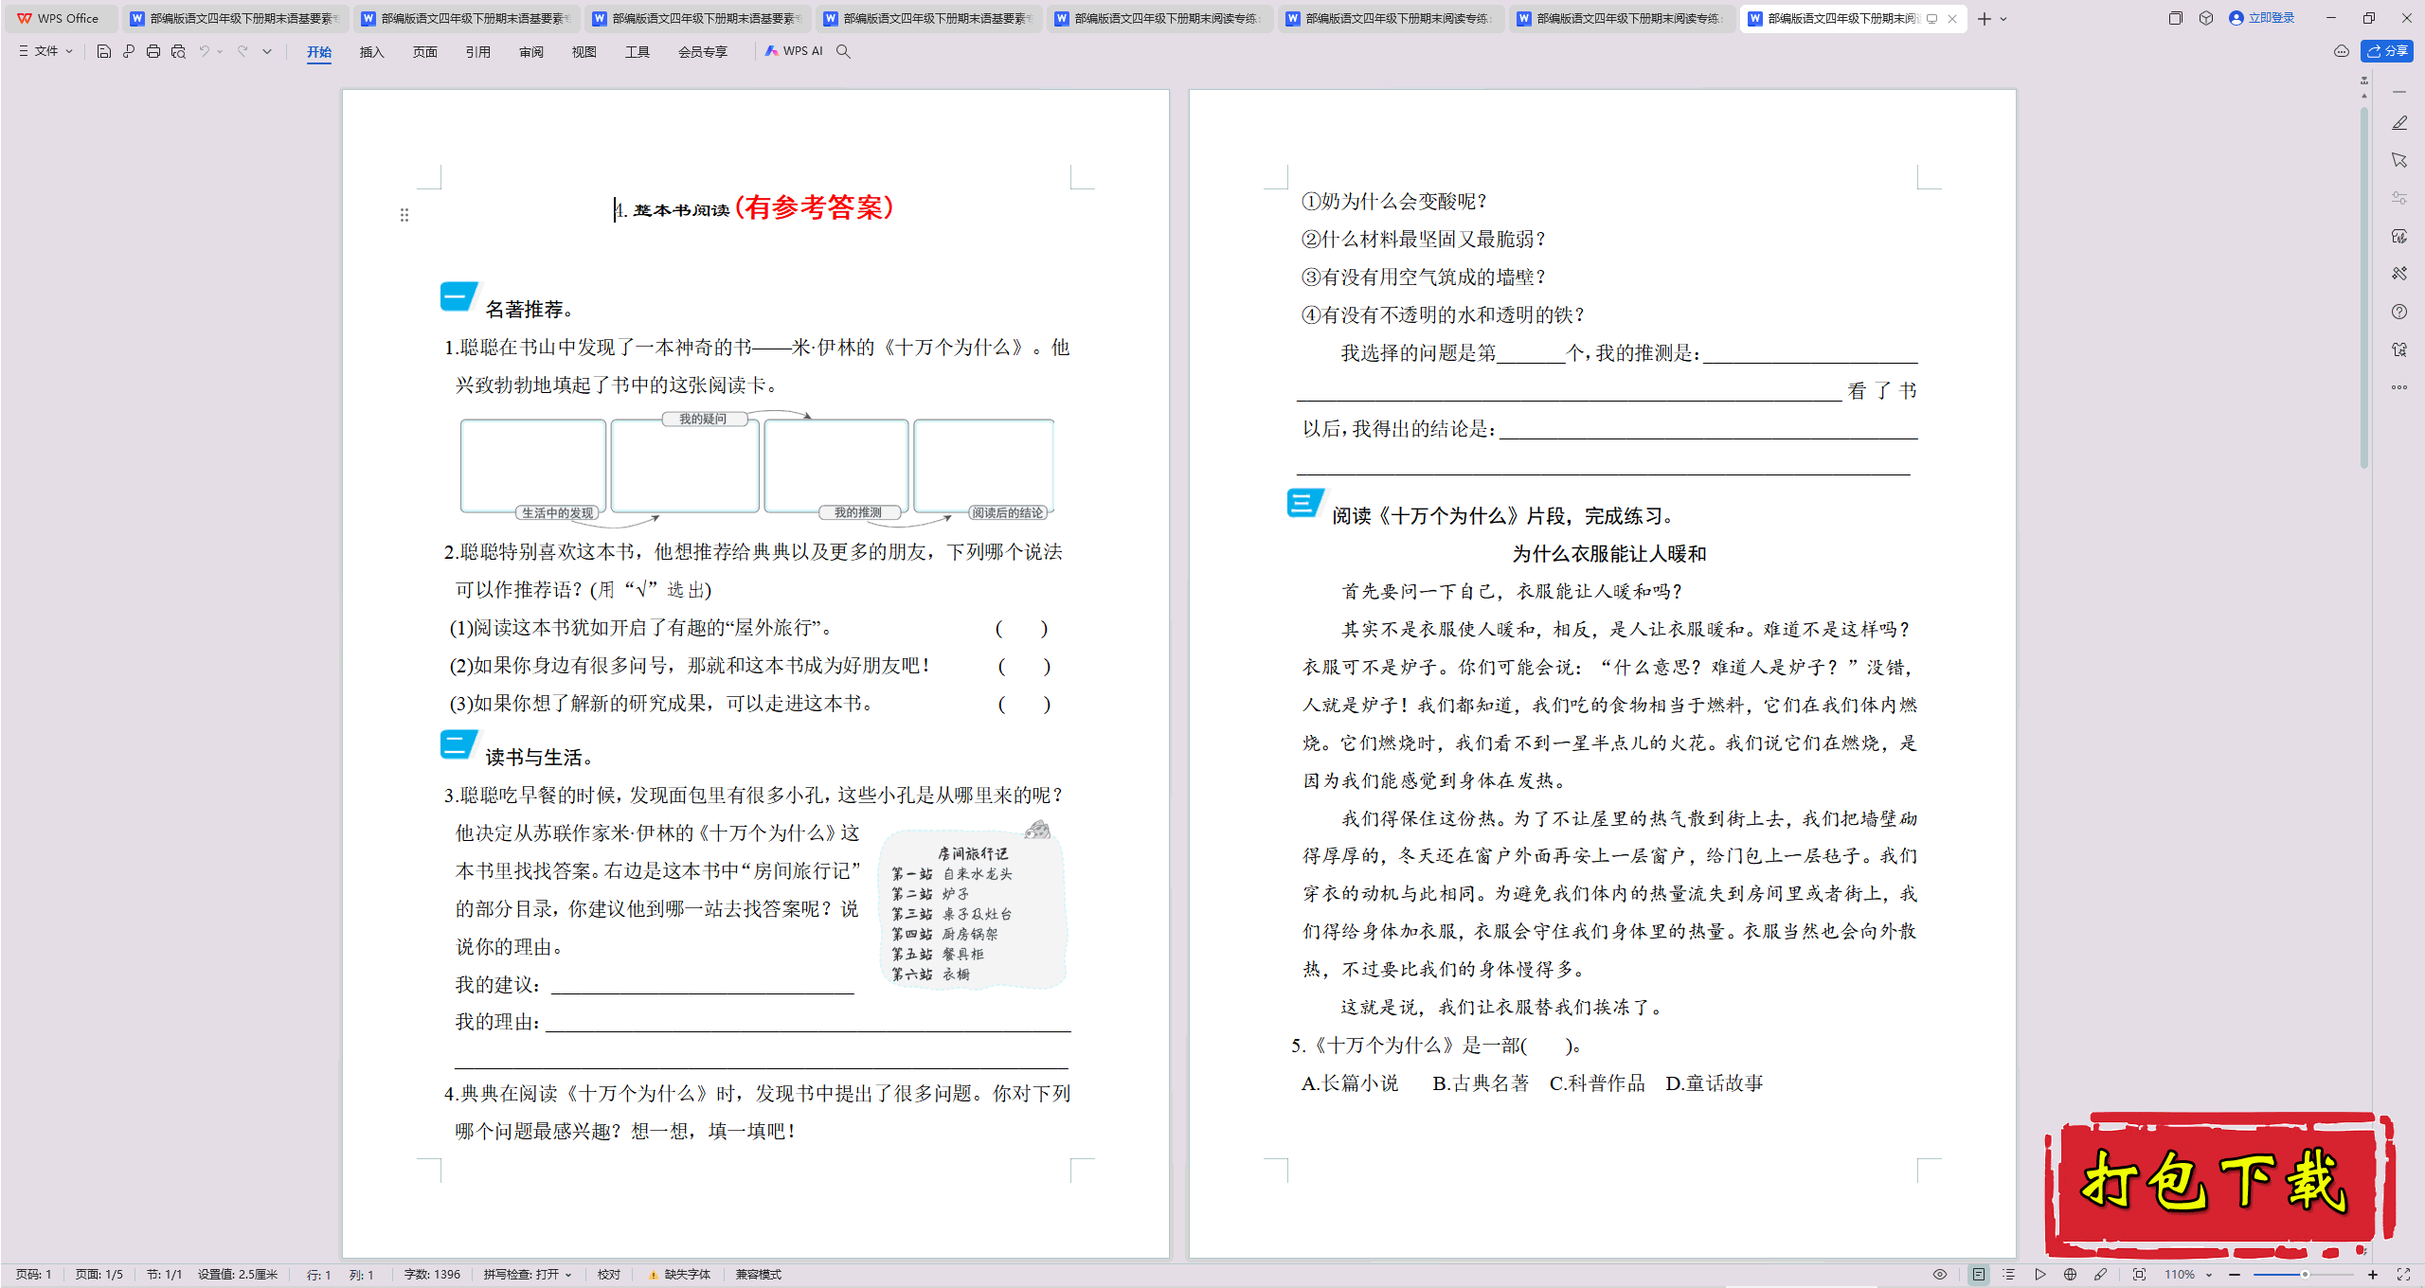2425x1288 pixels.
Task: Open the 会员专享 ribbon tab
Action: 703,52
